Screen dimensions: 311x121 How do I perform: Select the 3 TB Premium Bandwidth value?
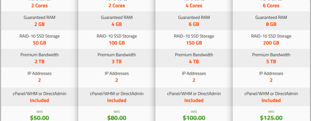pyautogui.click(x=117, y=61)
